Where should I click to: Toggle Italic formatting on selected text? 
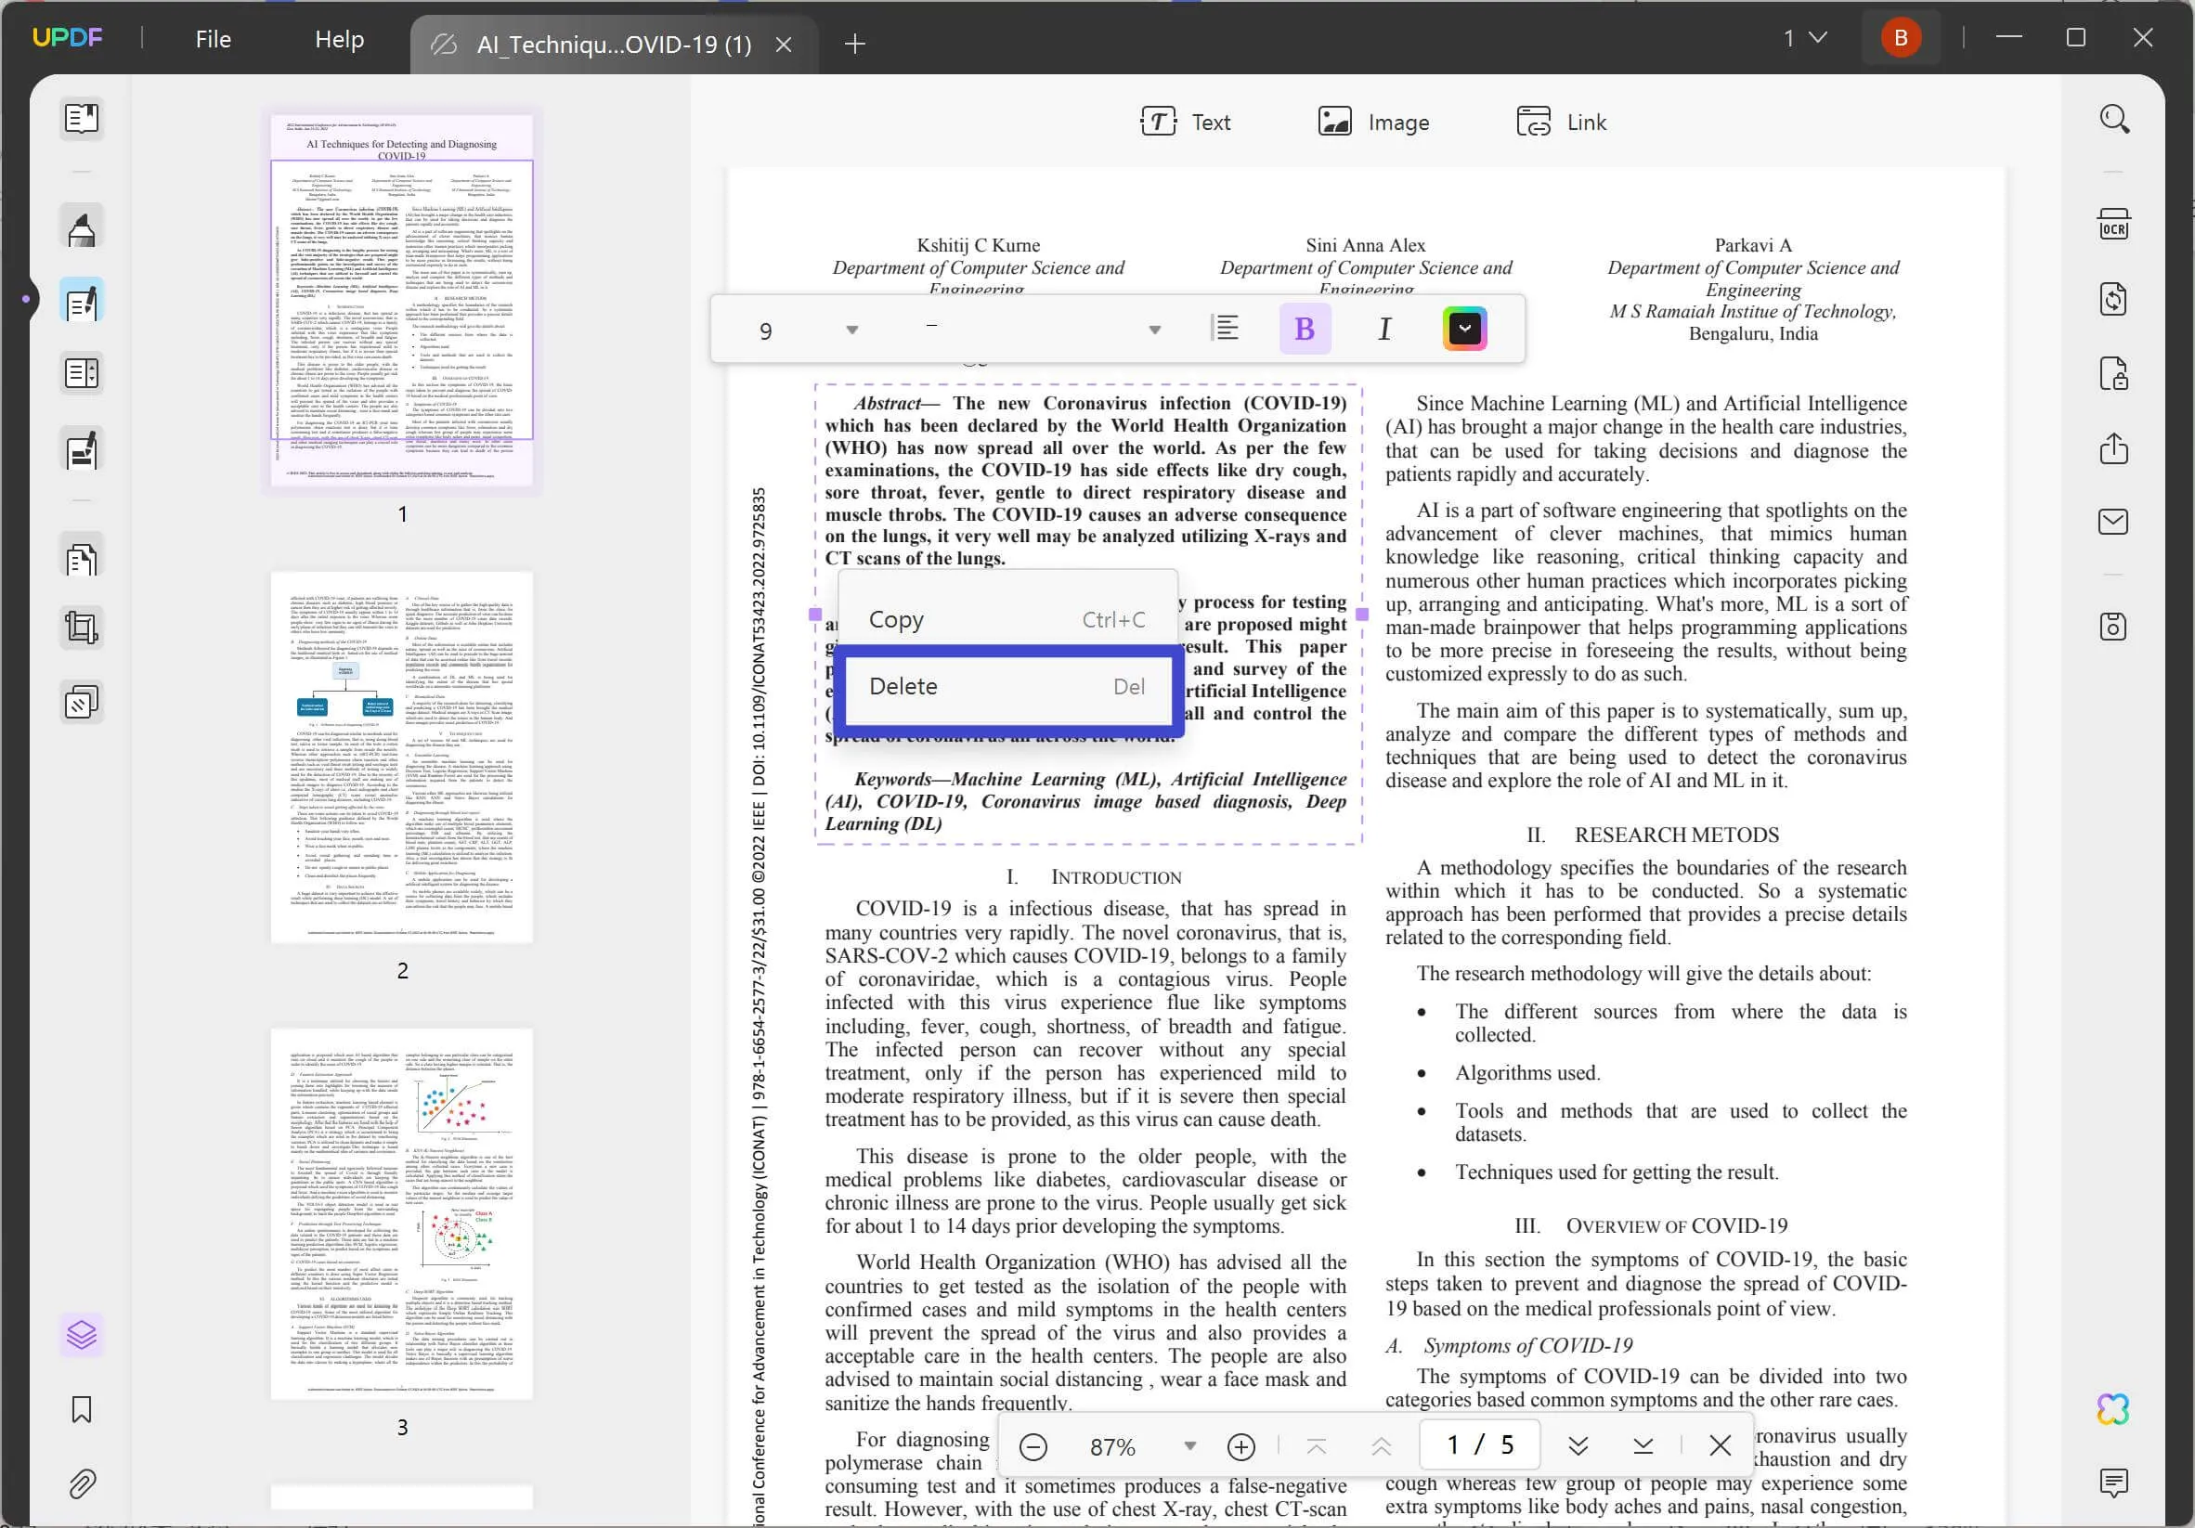(x=1384, y=329)
